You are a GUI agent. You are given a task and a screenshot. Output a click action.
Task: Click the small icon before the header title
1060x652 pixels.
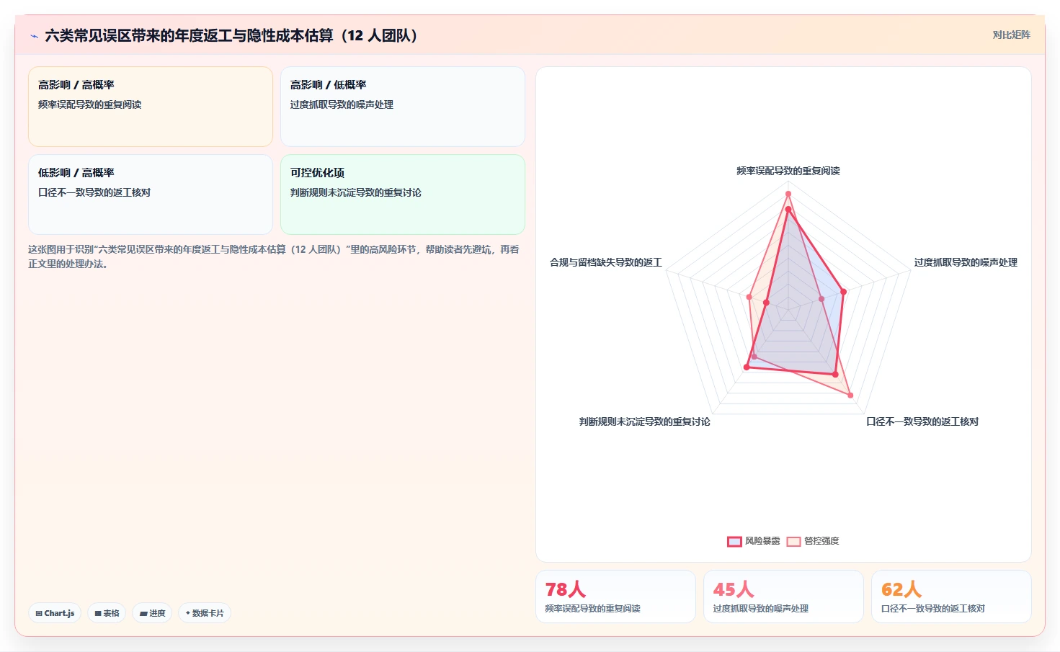click(34, 36)
